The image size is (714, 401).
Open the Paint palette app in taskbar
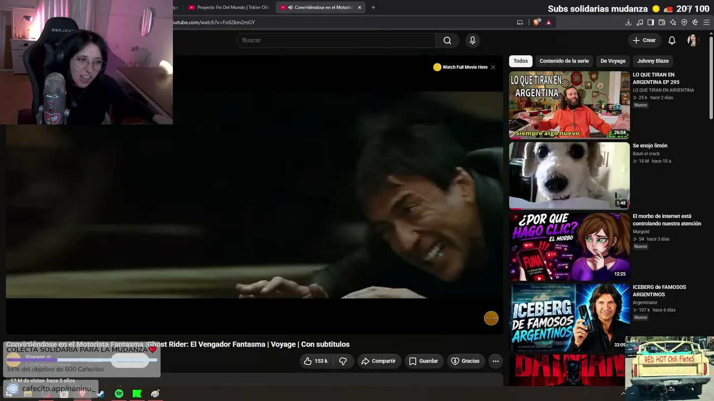pos(155,394)
